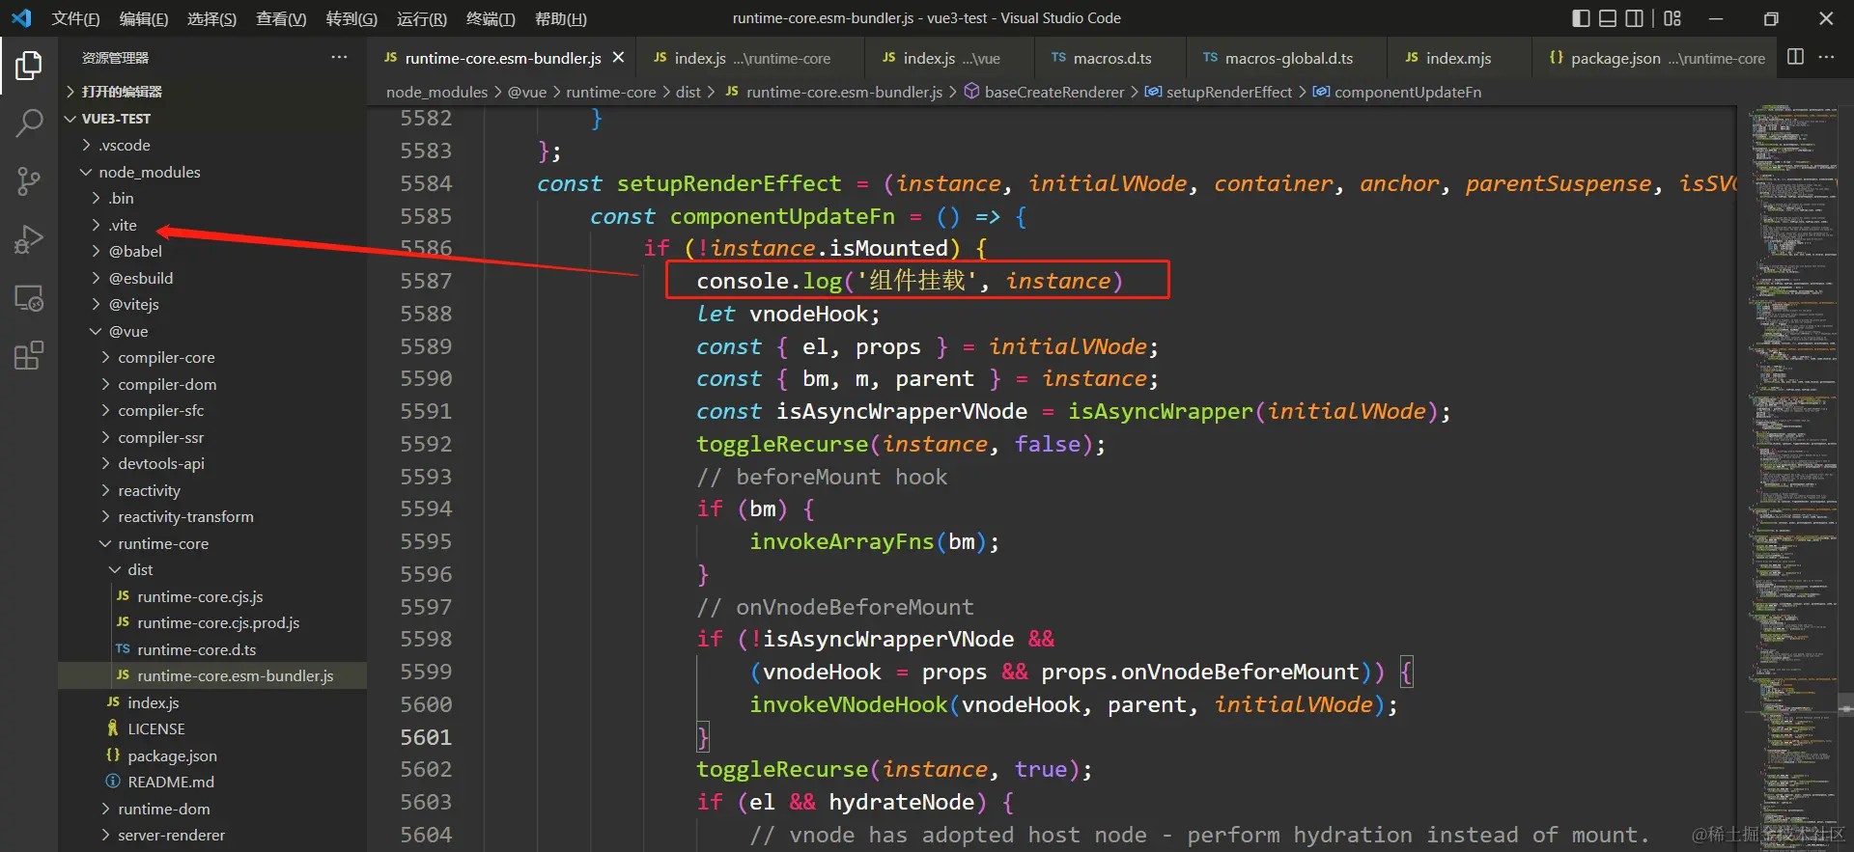Click setupRenderEffect in breadcrumb
Image resolution: width=1854 pixels, height=852 pixels.
click(1228, 92)
